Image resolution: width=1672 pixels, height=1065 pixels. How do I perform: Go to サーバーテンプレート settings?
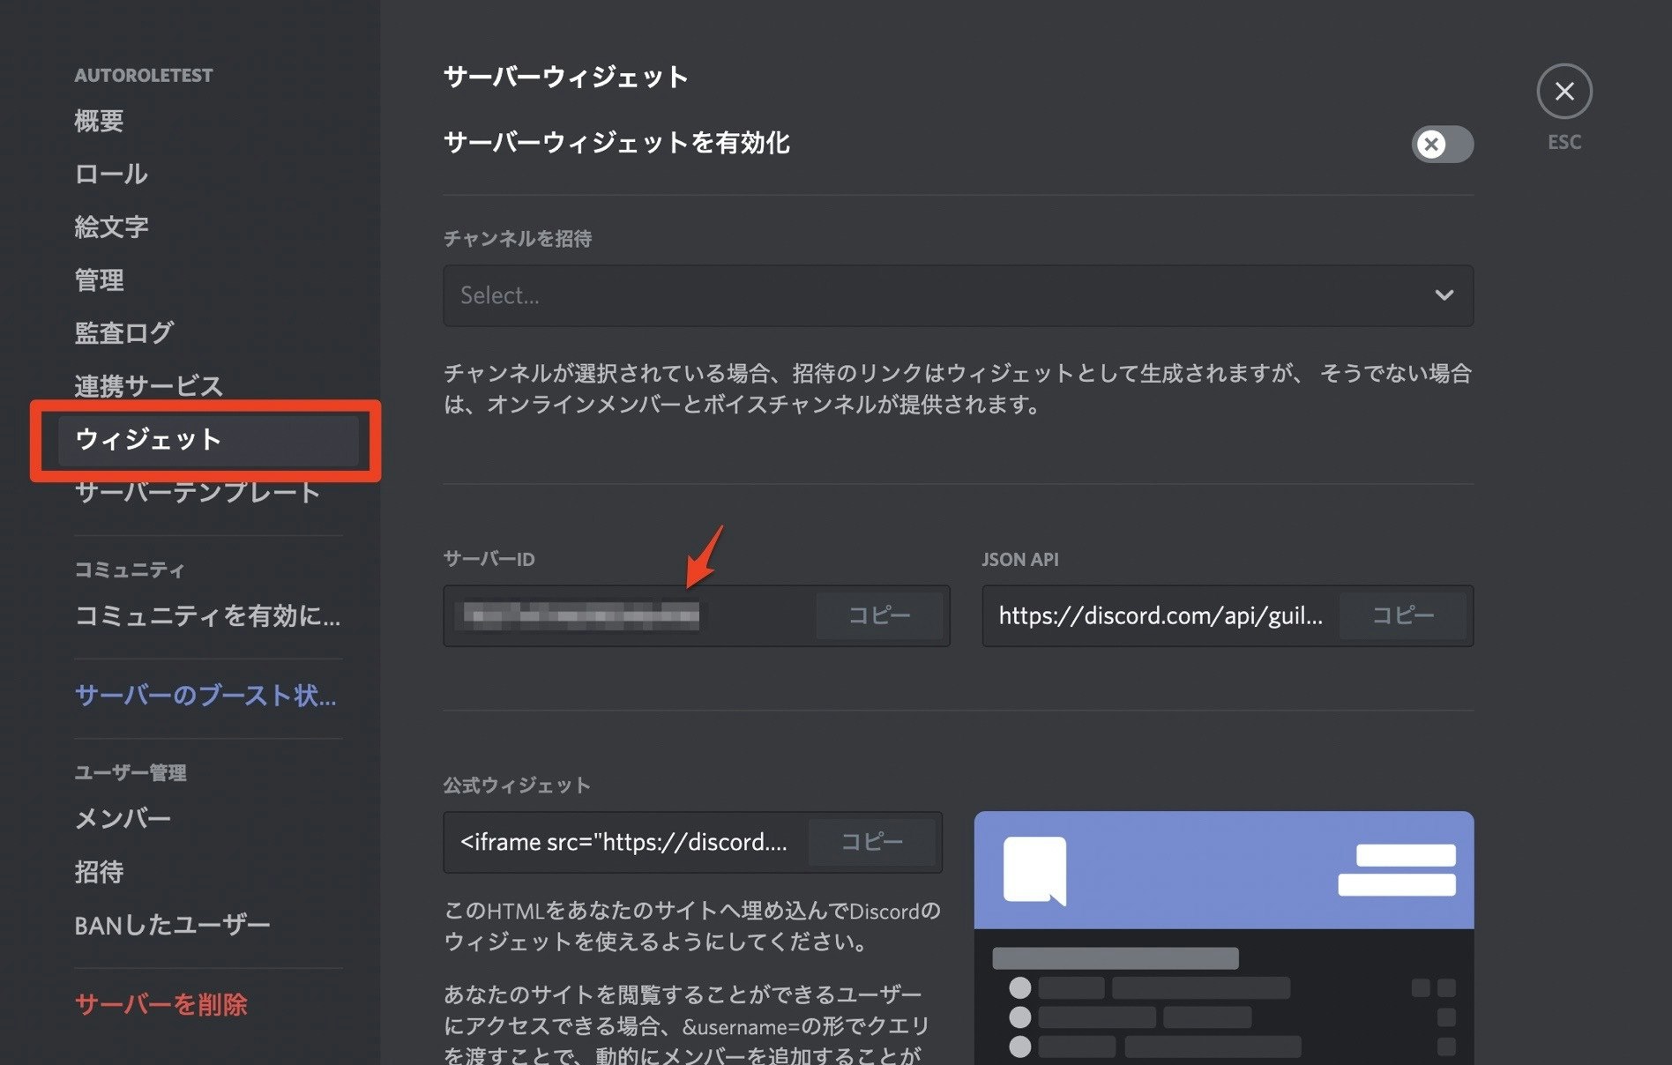point(196,493)
